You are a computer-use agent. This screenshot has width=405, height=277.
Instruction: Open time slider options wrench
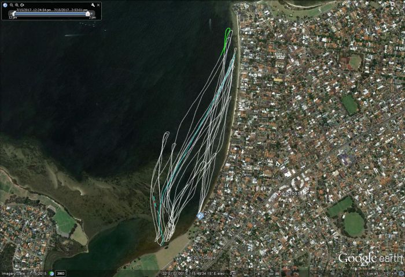point(92,5)
